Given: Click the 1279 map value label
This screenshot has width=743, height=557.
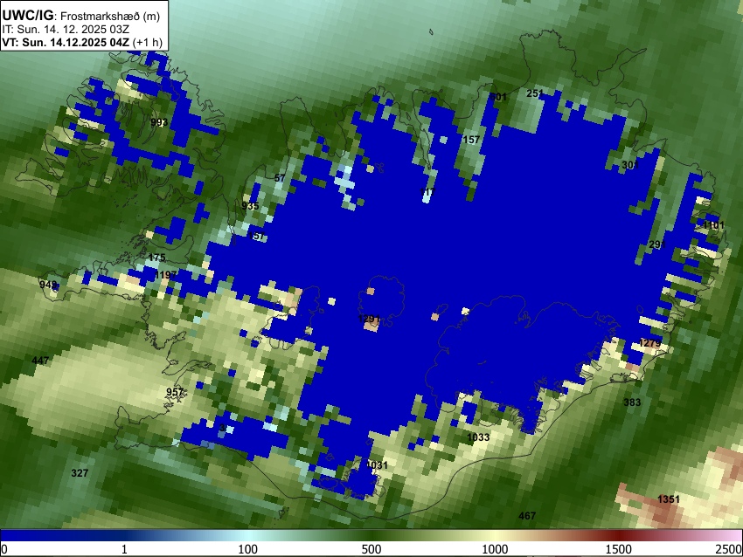Looking at the screenshot, I should 649,343.
